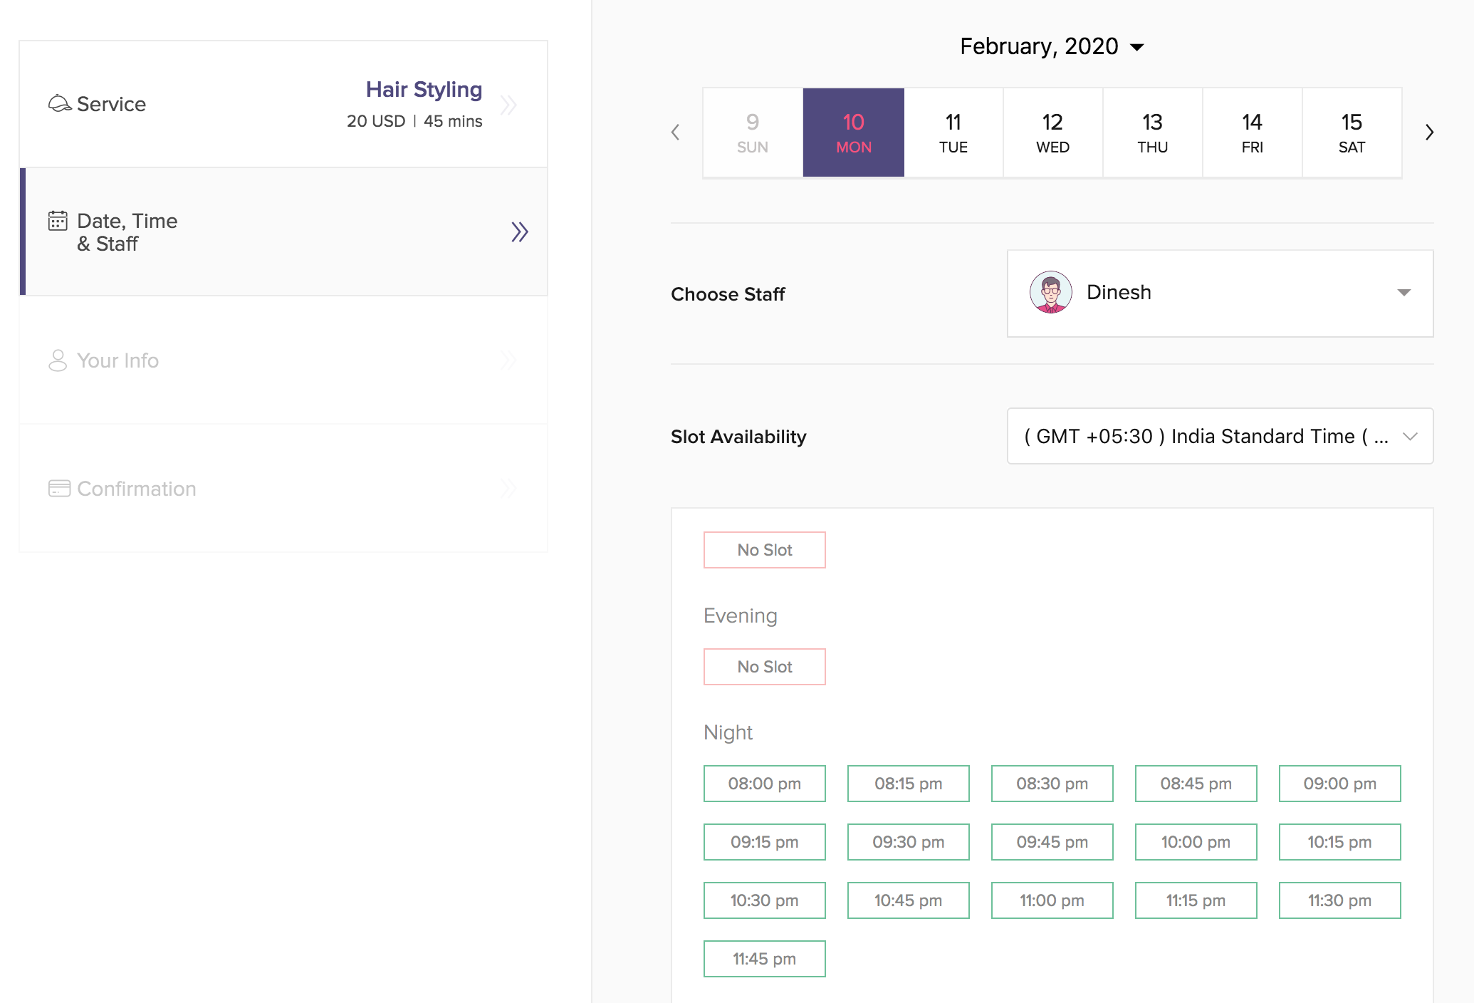Pick the 08:00 pm time slot

pyautogui.click(x=764, y=784)
